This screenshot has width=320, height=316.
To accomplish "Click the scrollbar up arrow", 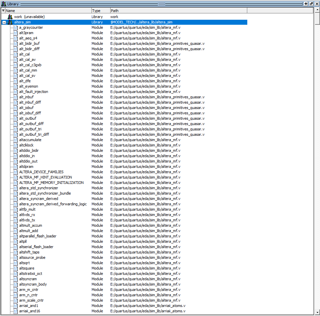I will (317, 10).
